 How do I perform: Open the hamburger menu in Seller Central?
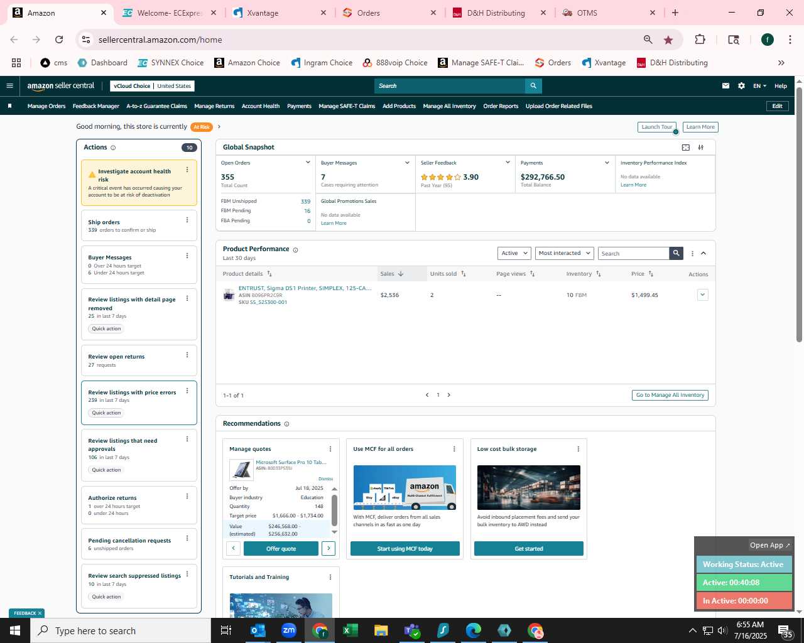9,86
